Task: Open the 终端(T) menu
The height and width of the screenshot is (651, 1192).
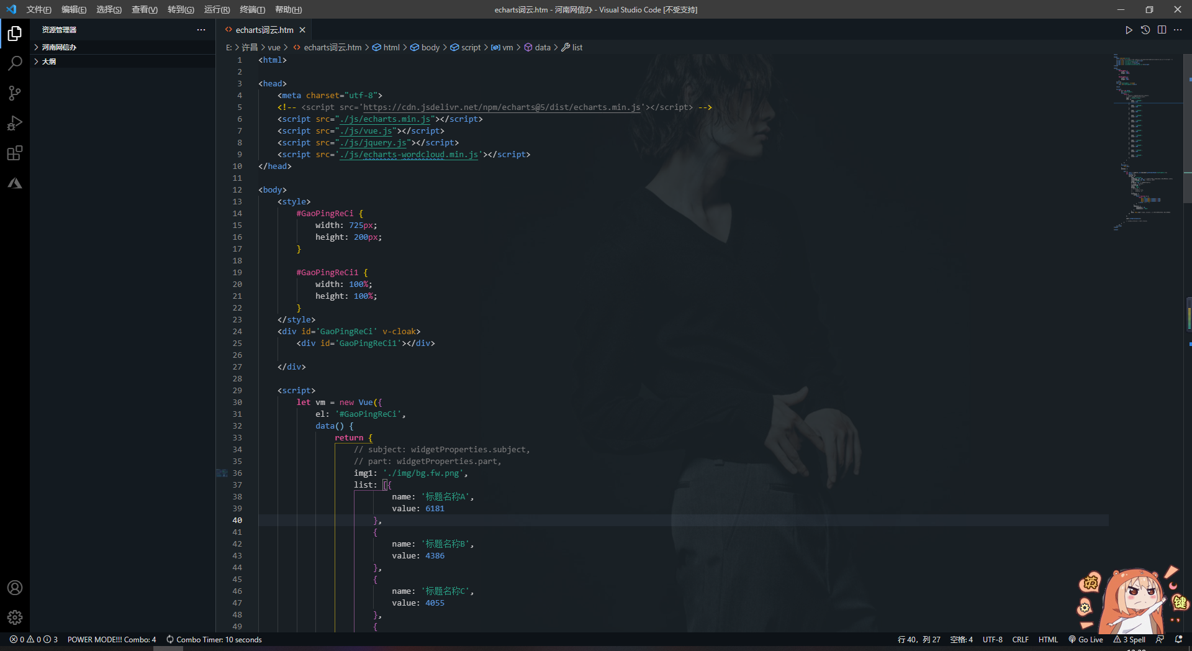Action: (252, 9)
